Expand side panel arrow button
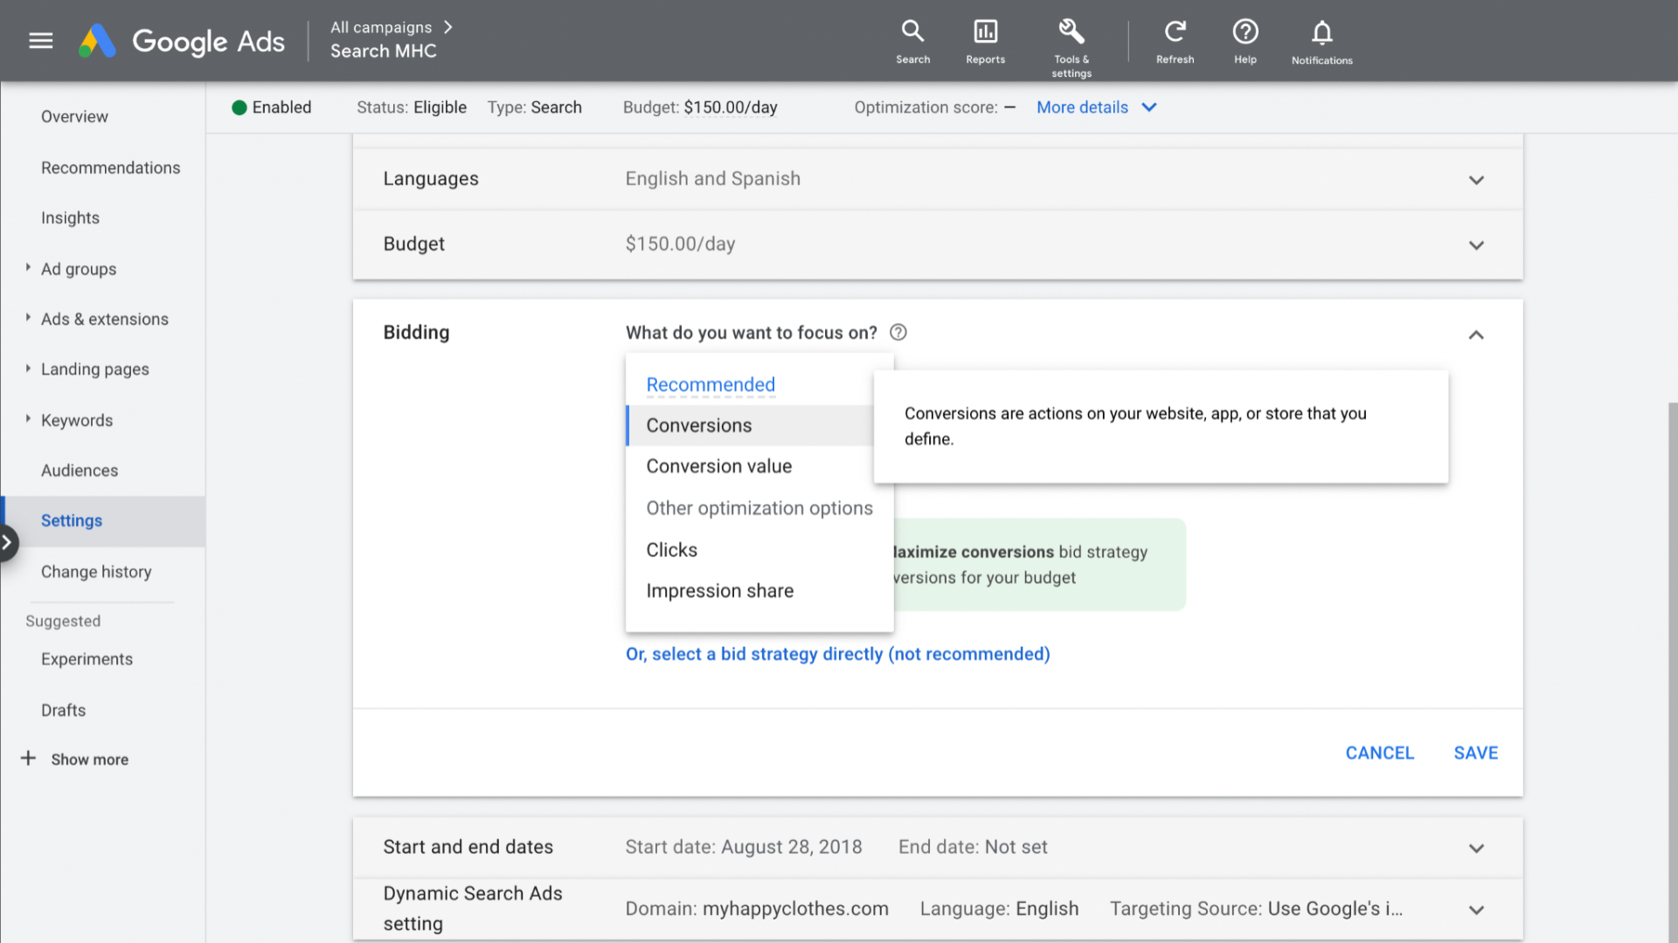This screenshot has height=943, width=1678. tap(7, 543)
